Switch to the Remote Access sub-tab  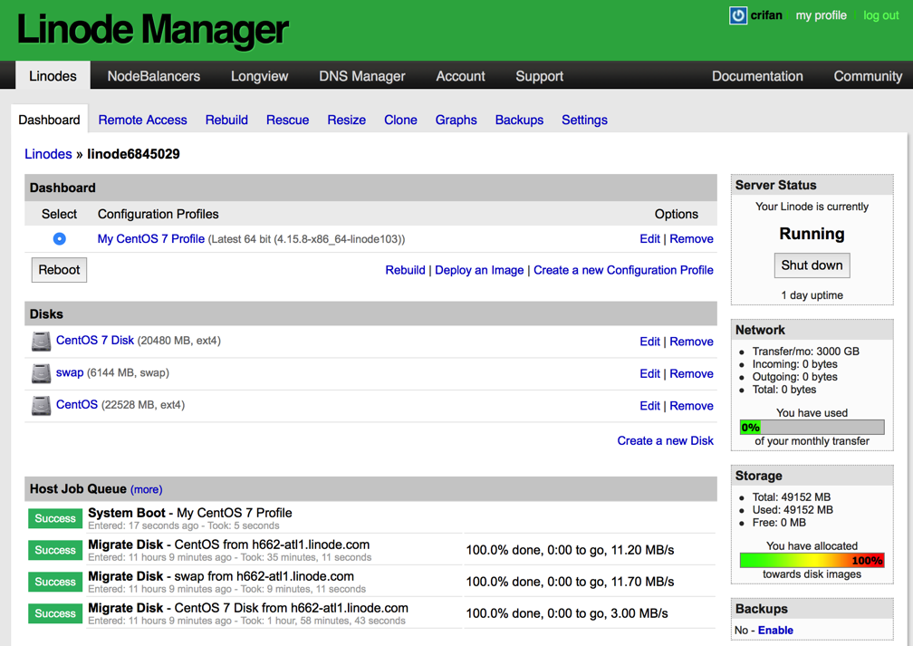(x=143, y=120)
